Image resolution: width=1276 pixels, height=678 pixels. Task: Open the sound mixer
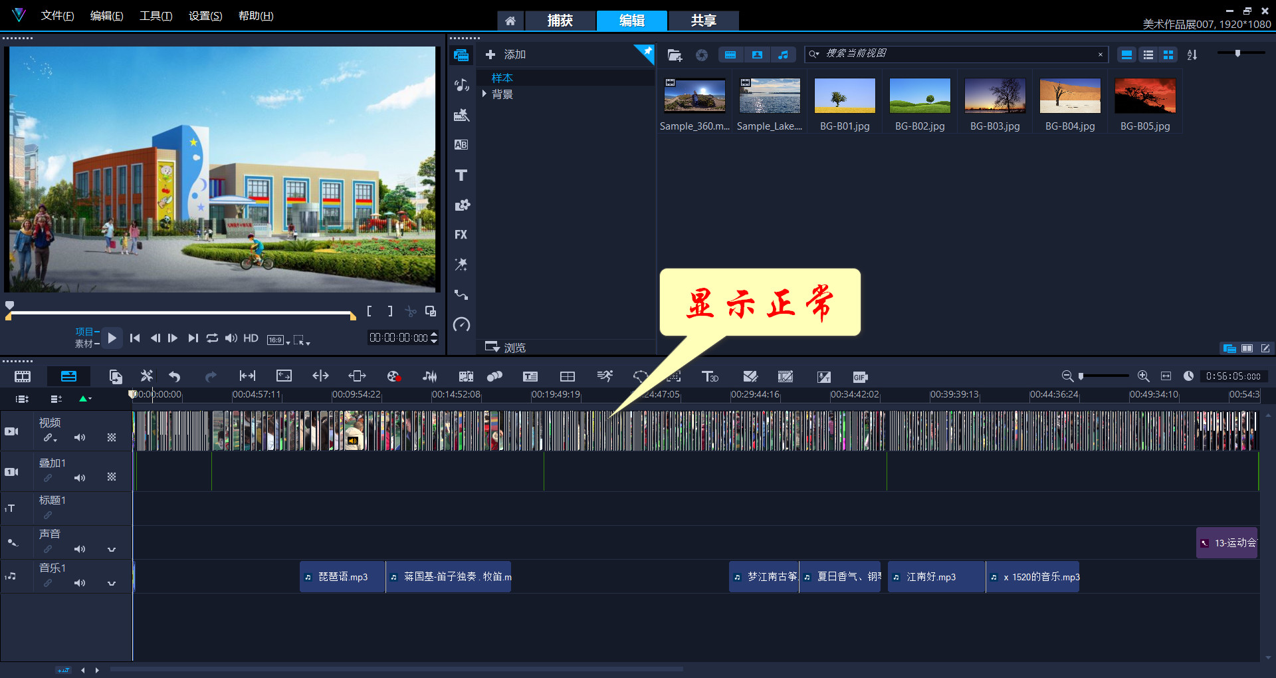(x=430, y=377)
